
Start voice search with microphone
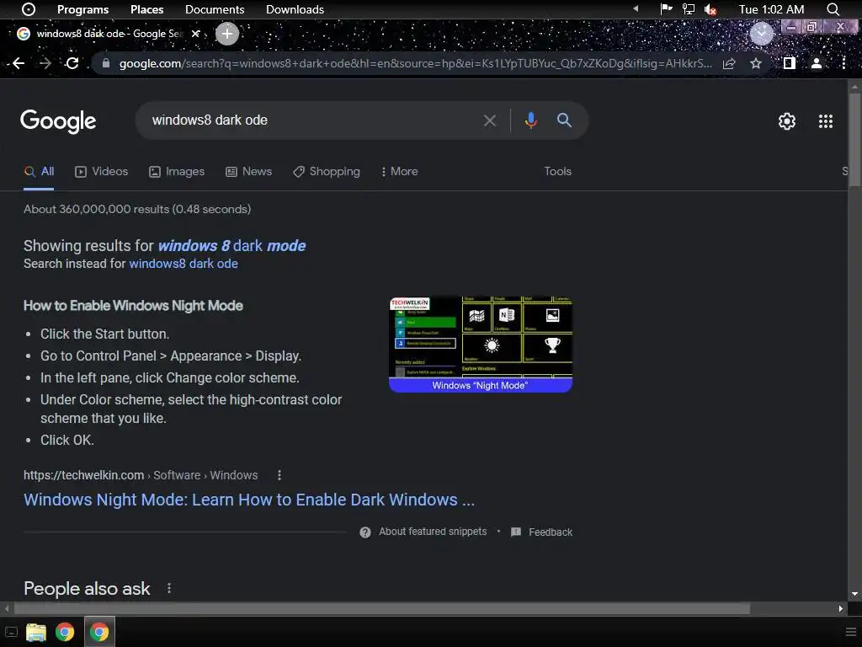click(530, 120)
